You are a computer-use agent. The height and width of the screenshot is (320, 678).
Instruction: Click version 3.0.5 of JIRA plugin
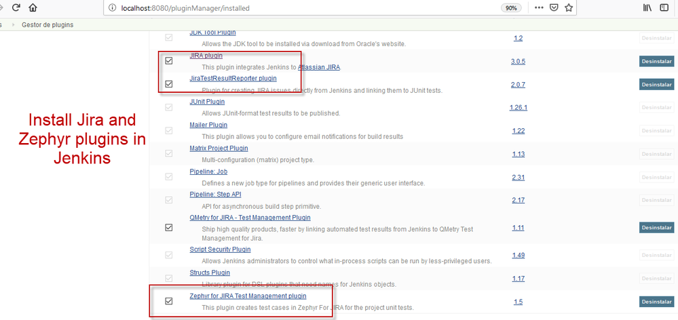click(x=518, y=61)
